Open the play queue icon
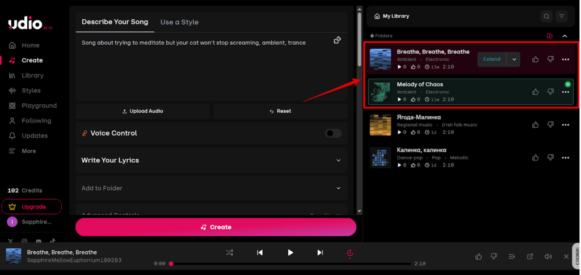Viewport: 581px width, 275px height. [512, 256]
